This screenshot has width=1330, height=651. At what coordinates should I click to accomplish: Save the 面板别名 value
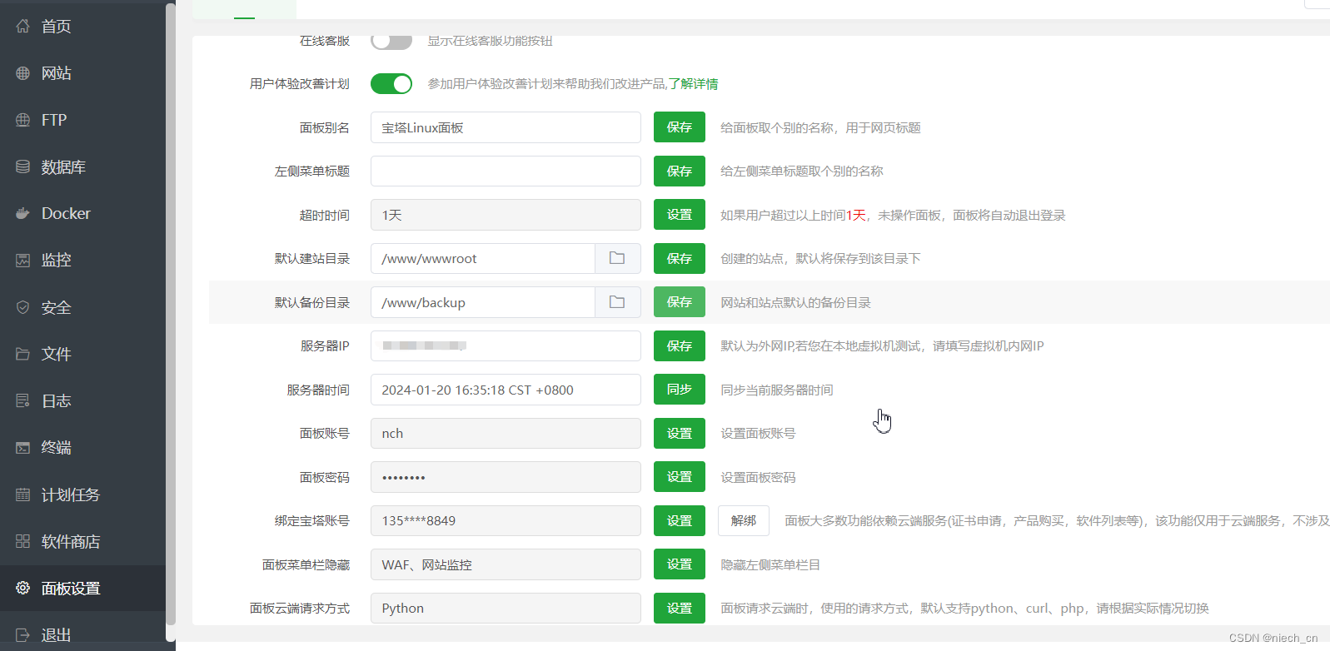[680, 127]
